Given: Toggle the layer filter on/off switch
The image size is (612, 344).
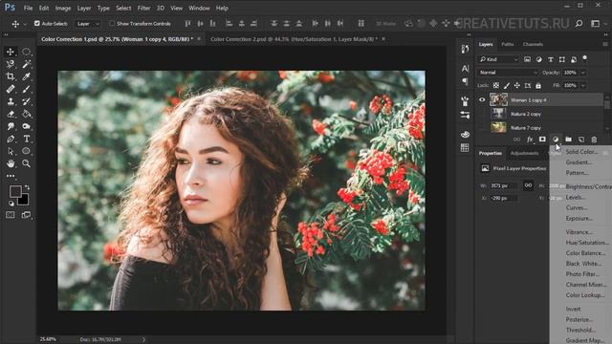Looking at the screenshot, I should [584, 59].
